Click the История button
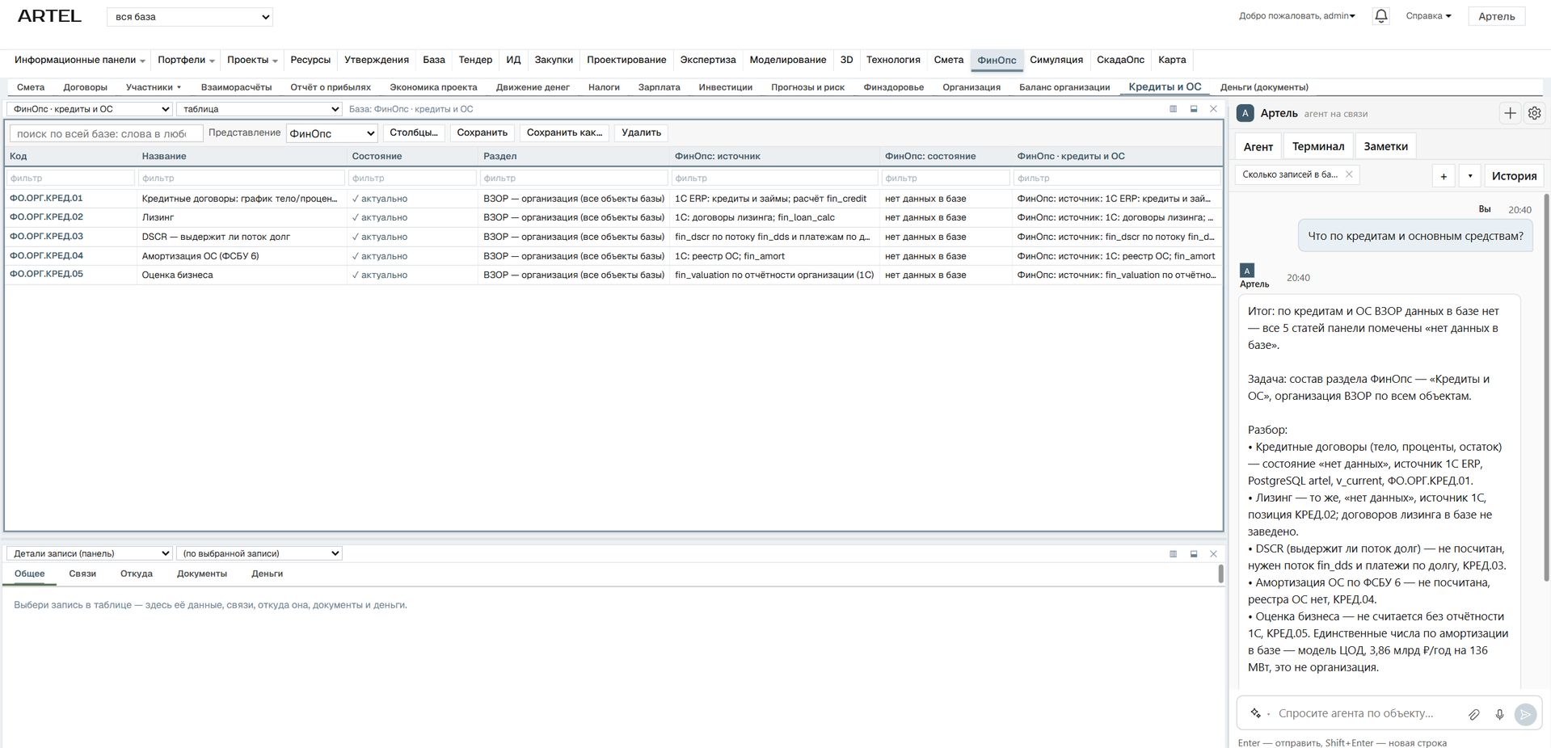The image size is (1551, 748). coord(1514,176)
